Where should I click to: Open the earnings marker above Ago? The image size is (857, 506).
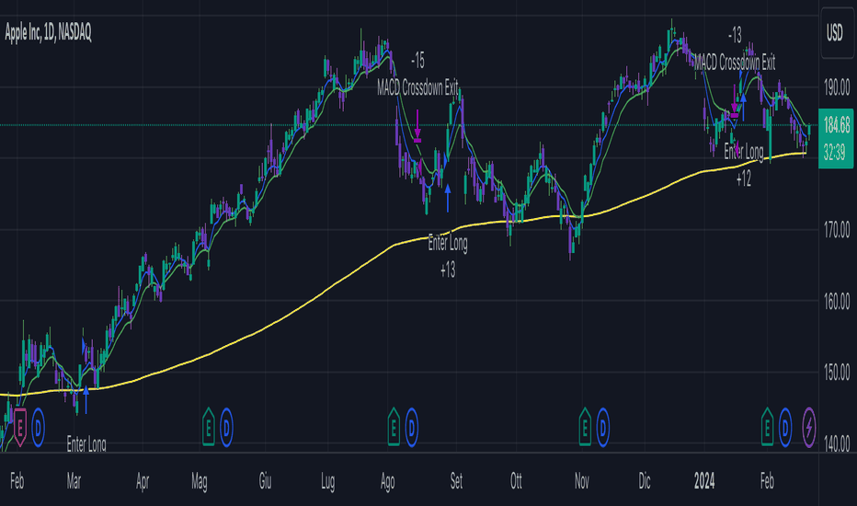pos(394,427)
